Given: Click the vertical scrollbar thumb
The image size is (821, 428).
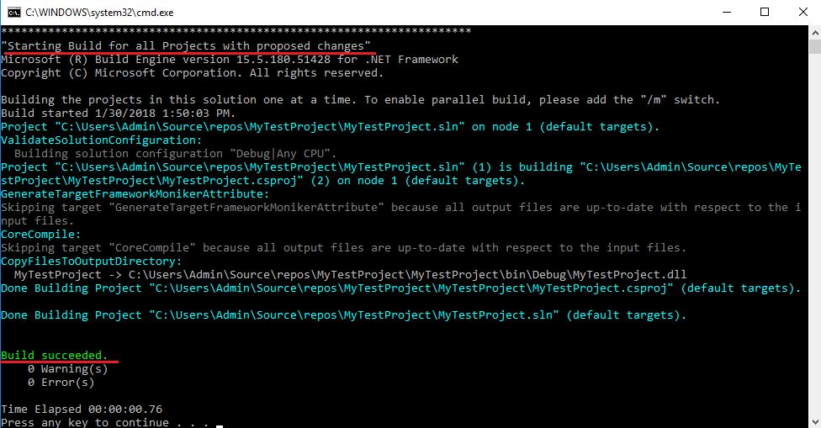Looking at the screenshot, I should 815,46.
